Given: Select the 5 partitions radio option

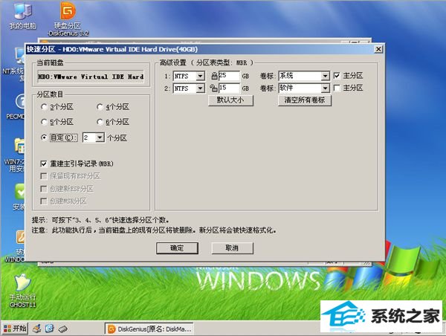Looking at the screenshot, I should (x=44, y=122).
